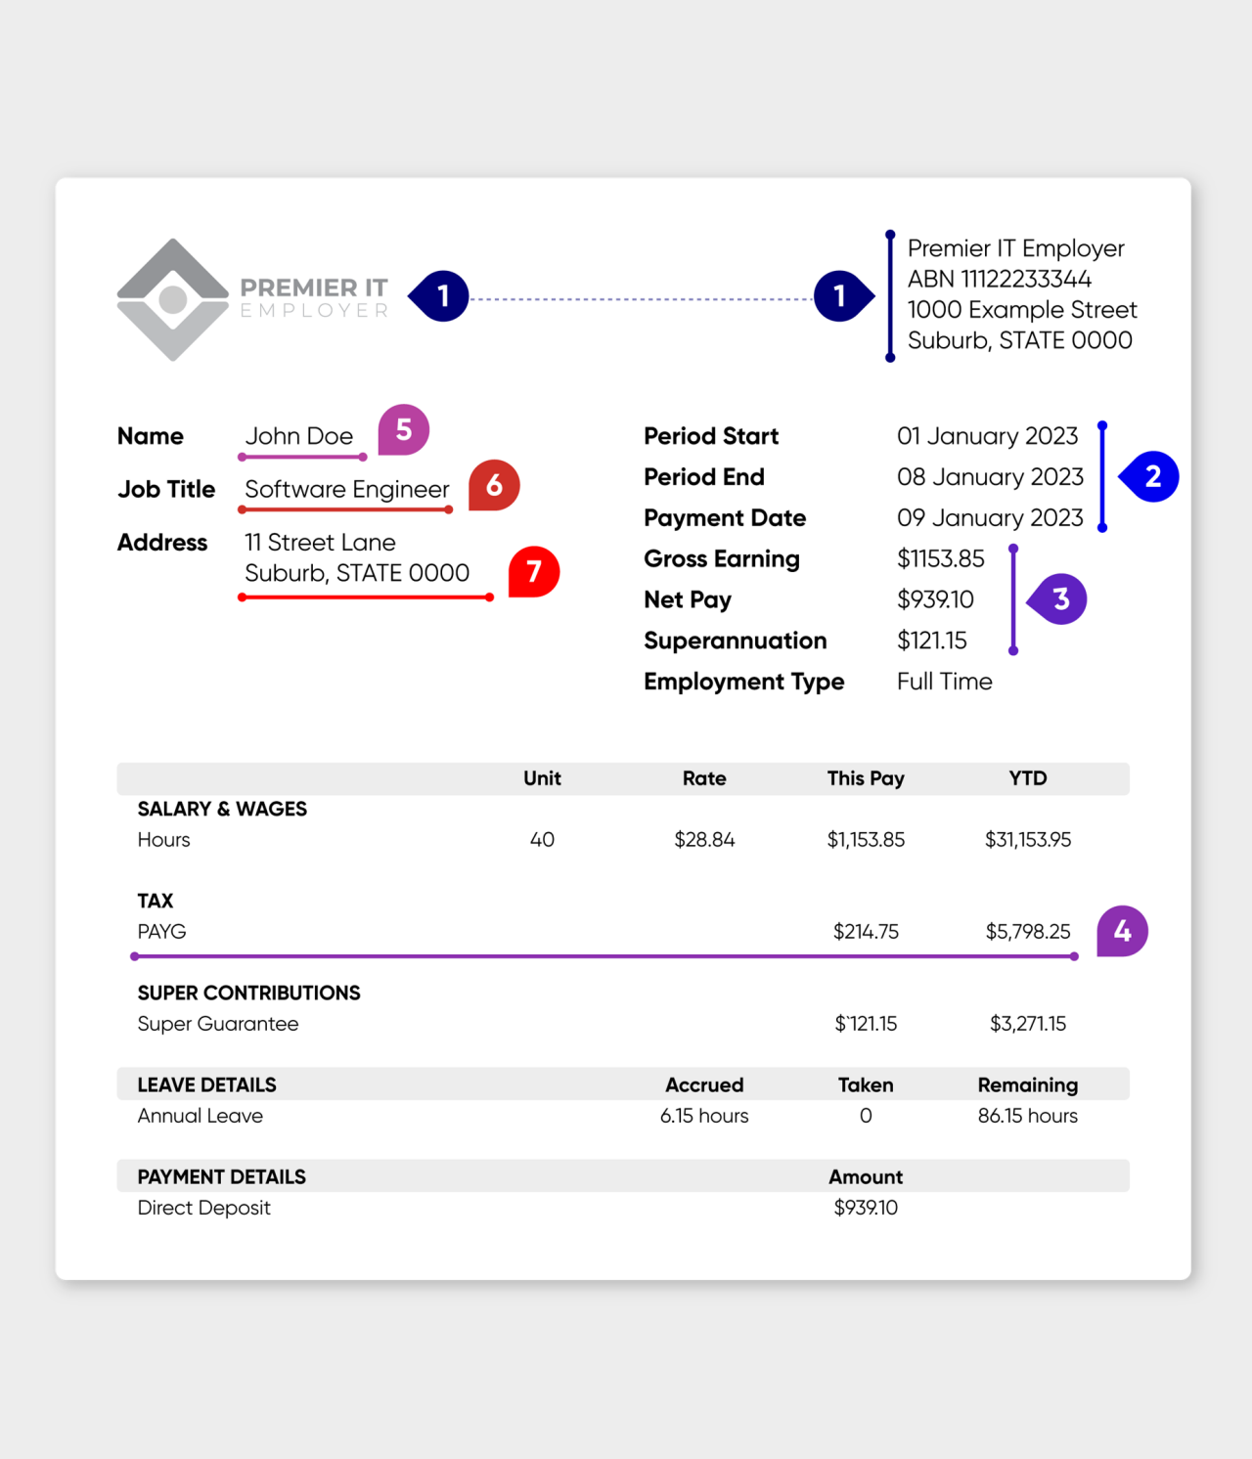Select the ABN 11122233344 text
The width and height of the screenshot is (1252, 1459).
click(999, 280)
